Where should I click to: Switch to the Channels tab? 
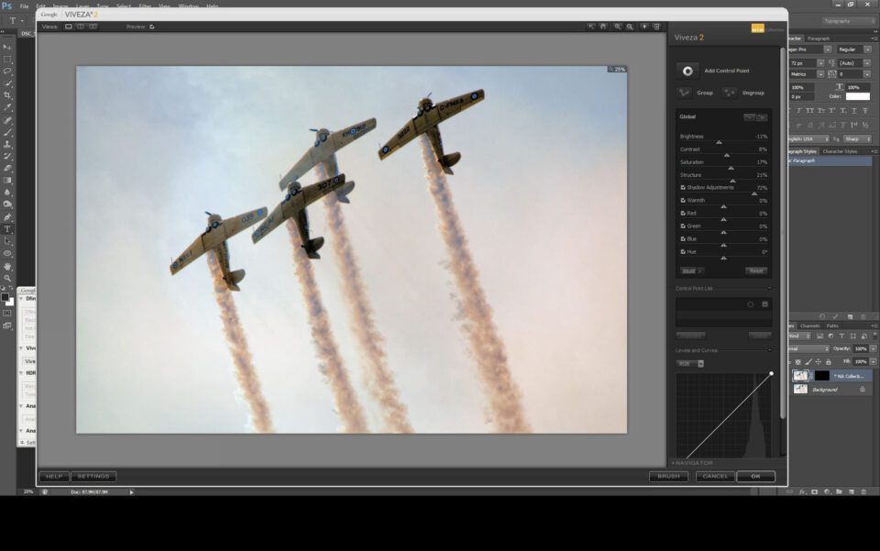point(809,326)
